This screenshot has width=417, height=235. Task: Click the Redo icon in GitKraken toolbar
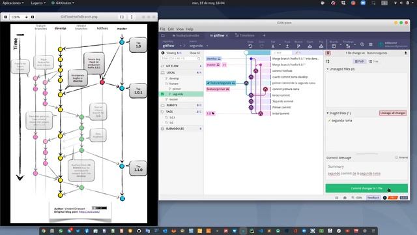(262, 46)
